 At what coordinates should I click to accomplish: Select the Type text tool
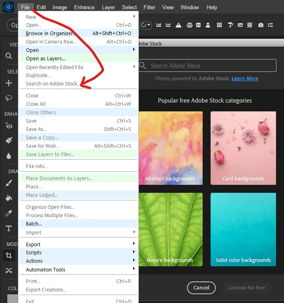click(x=9, y=228)
